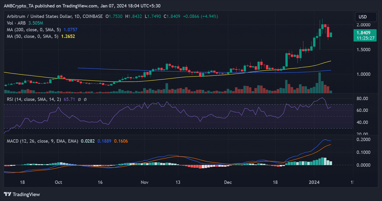Click the 2.0000 price axis label
Screen dimensions: 382x201
click(x=363, y=25)
